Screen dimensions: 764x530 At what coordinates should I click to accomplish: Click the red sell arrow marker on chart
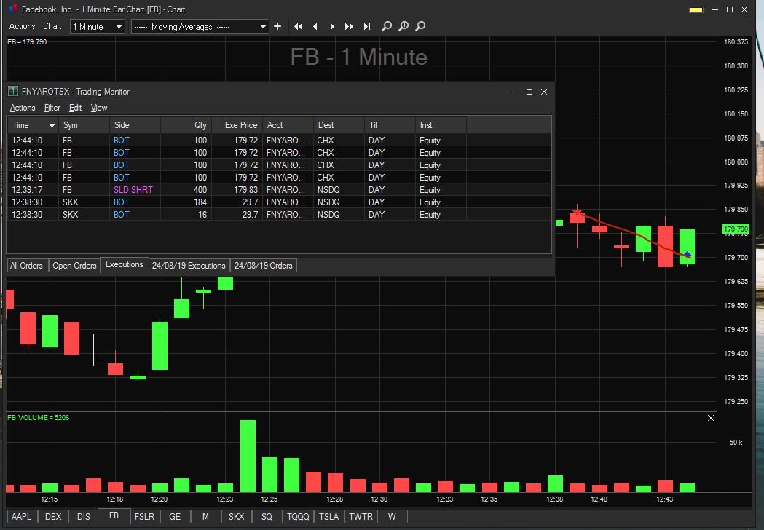578,213
